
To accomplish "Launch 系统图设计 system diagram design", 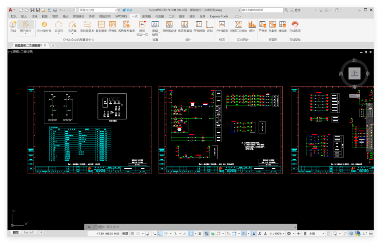I will 169,27.
